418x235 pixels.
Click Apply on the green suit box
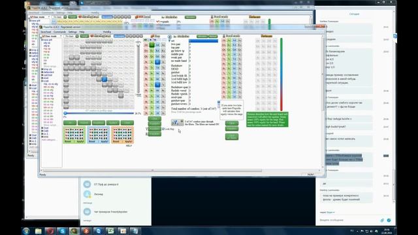(80, 142)
